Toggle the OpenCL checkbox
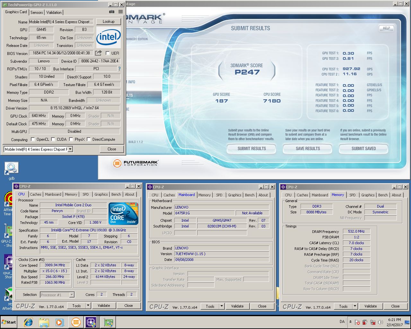 [x=33, y=139]
